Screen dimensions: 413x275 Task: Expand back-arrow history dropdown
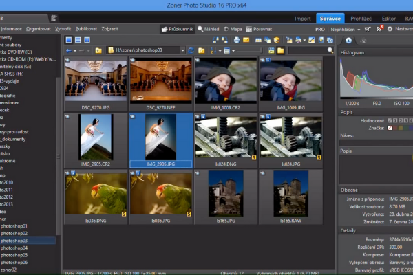[x=75, y=50]
